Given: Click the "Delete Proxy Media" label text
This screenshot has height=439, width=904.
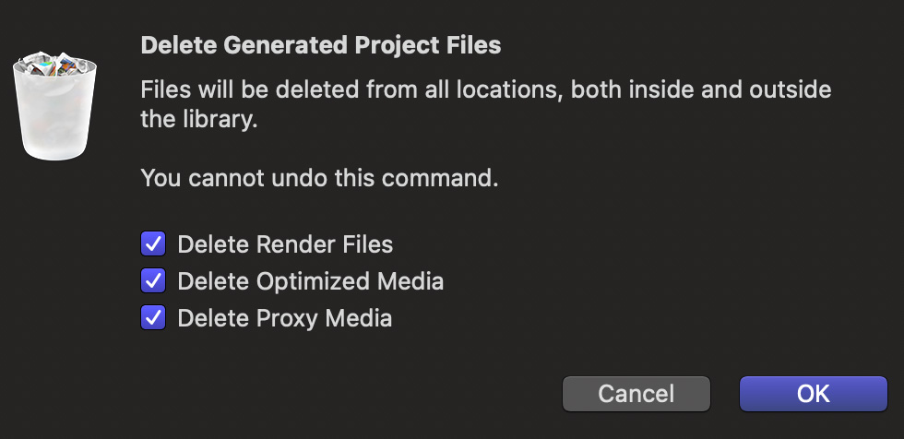Looking at the screenshot, I should tap(285, 318).
